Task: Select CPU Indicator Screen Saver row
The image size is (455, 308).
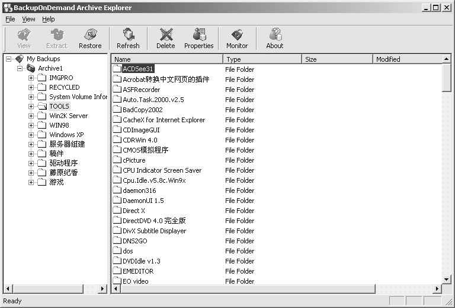Action: click(162, 170)
